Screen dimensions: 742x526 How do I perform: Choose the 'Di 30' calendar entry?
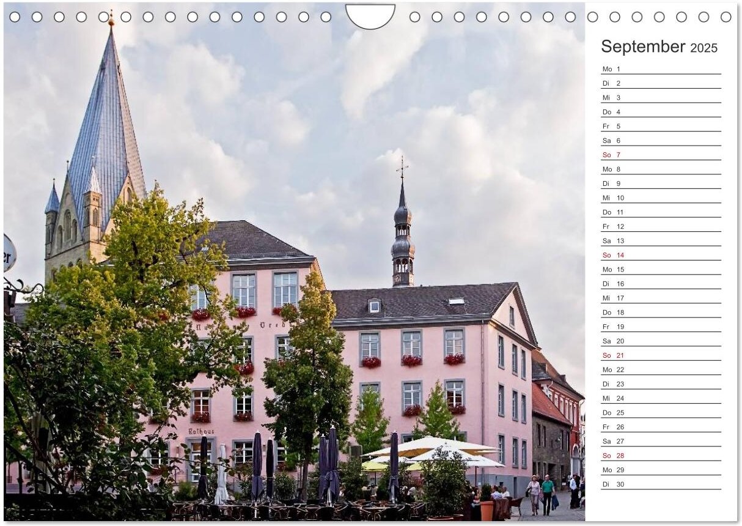(x=661, y=484)
